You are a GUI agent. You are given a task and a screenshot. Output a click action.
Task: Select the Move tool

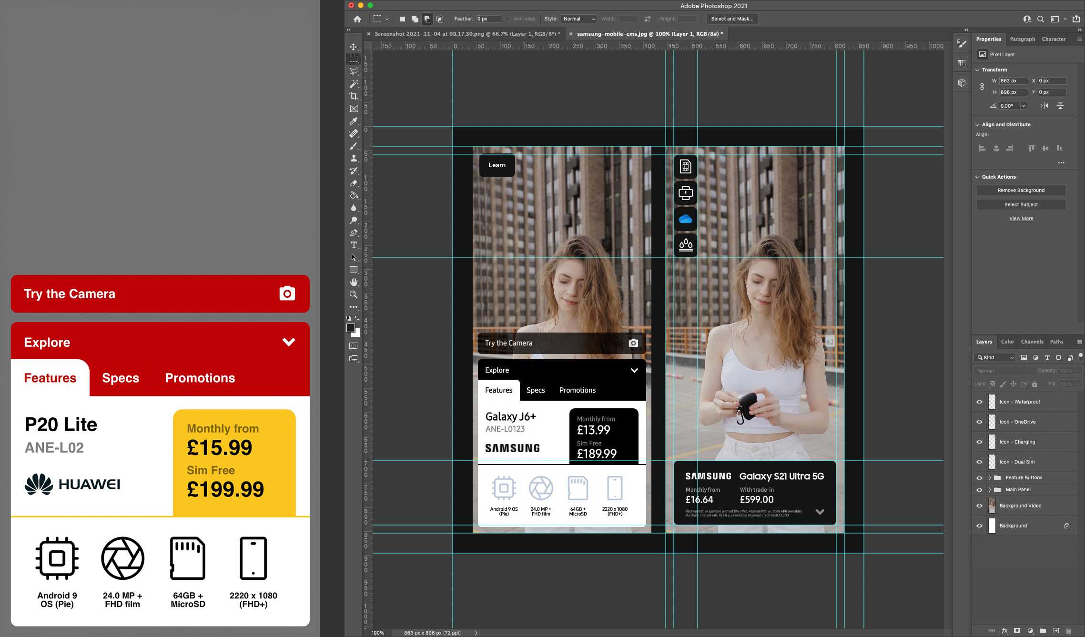(x=354, y=47)
